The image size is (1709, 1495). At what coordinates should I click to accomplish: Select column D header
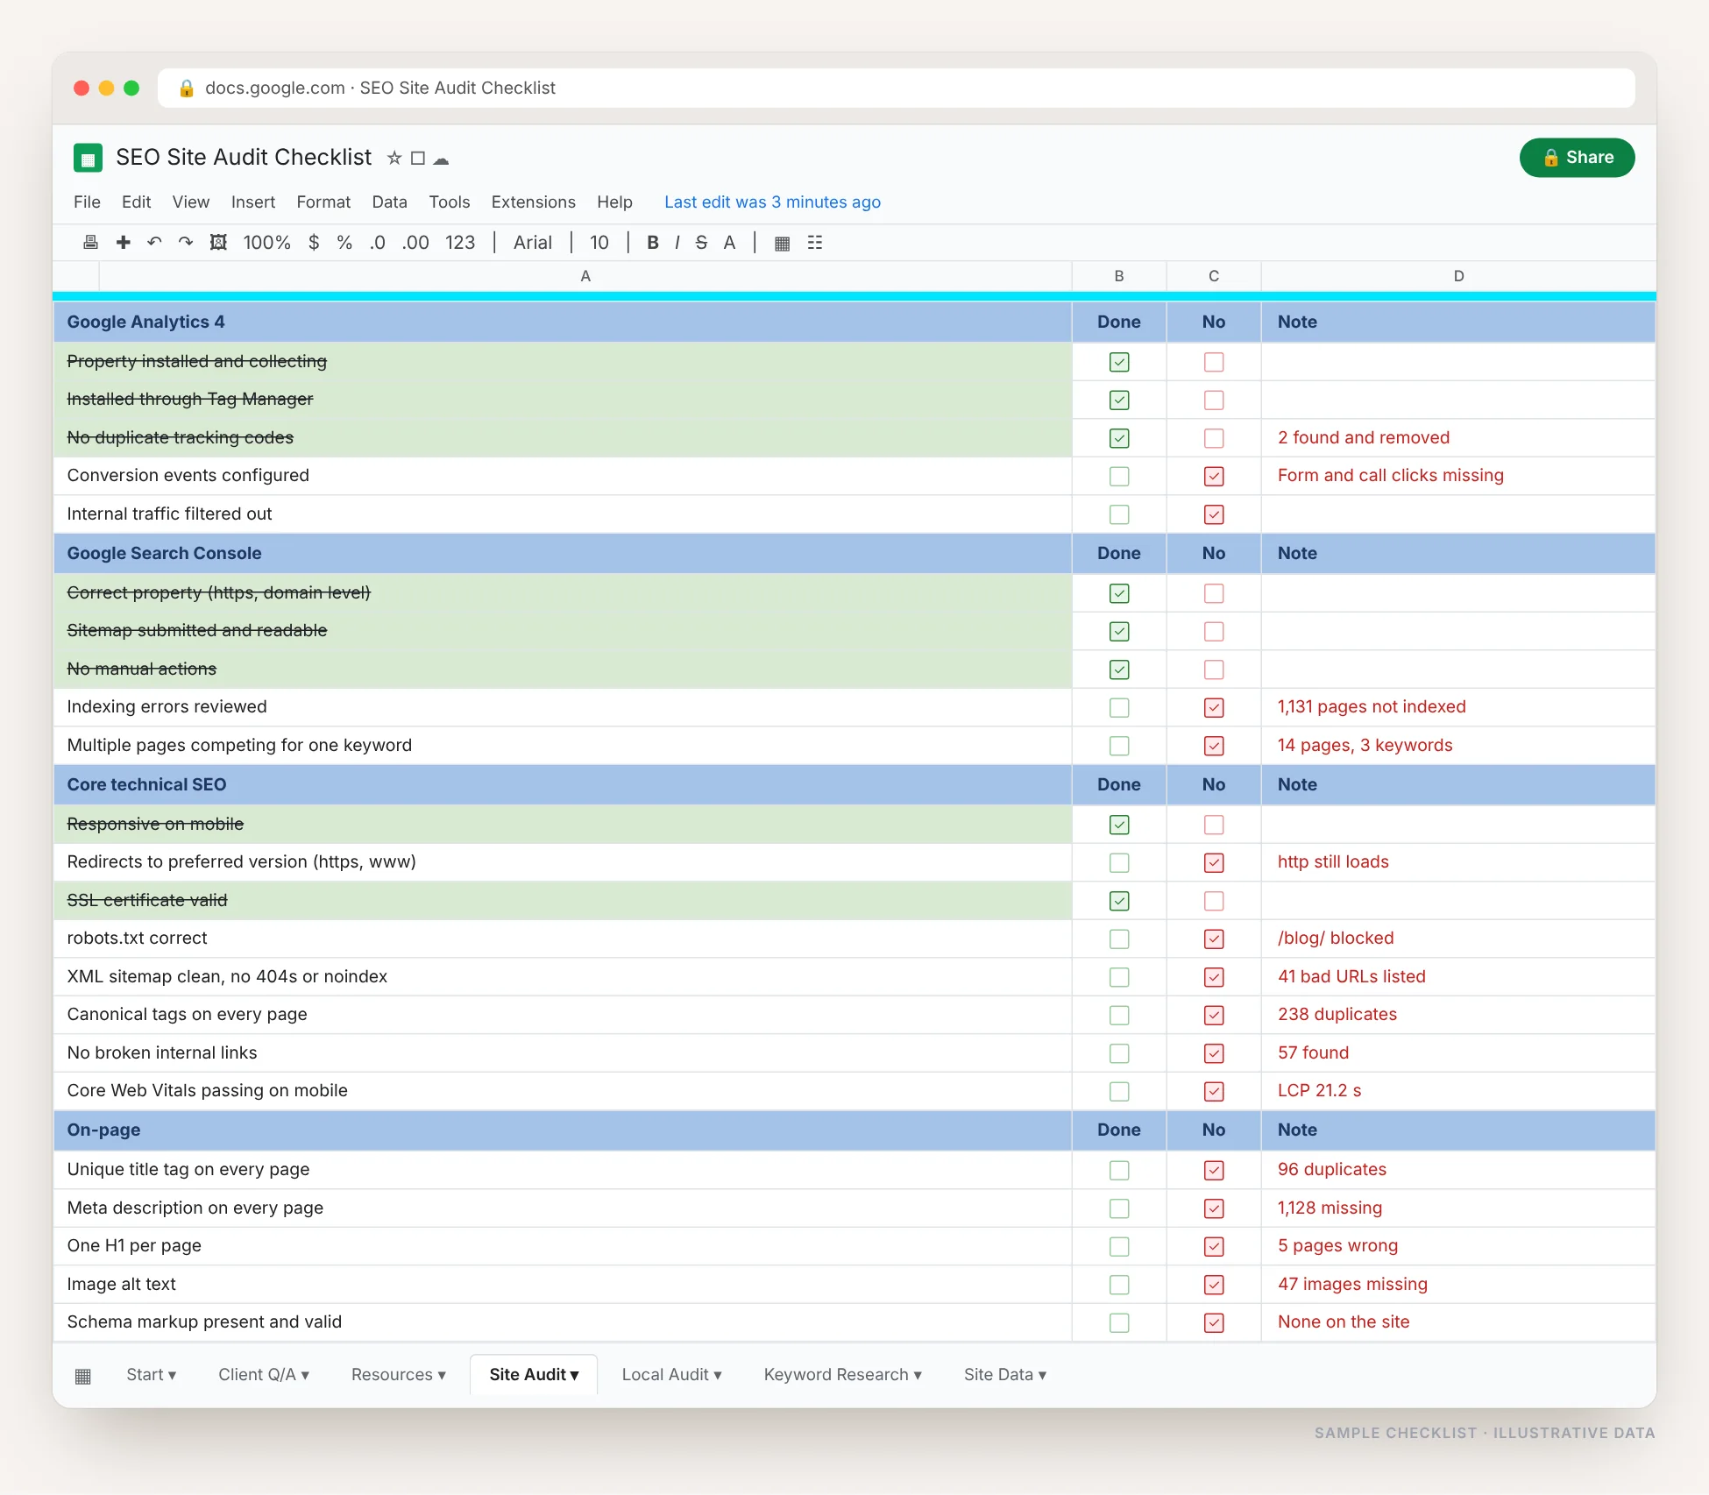point(1458,276)
